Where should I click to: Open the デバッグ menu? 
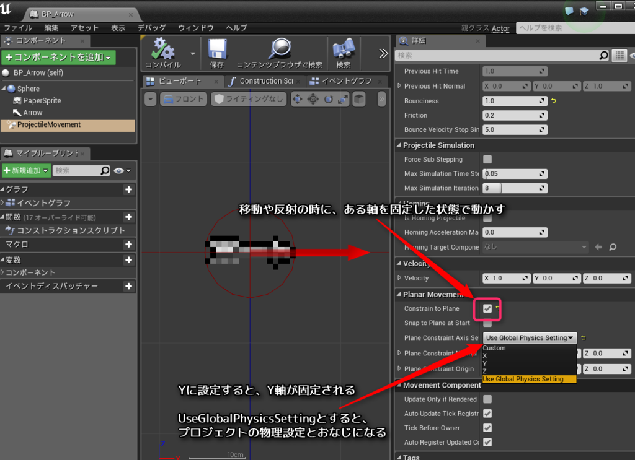[x=151, y=28]
